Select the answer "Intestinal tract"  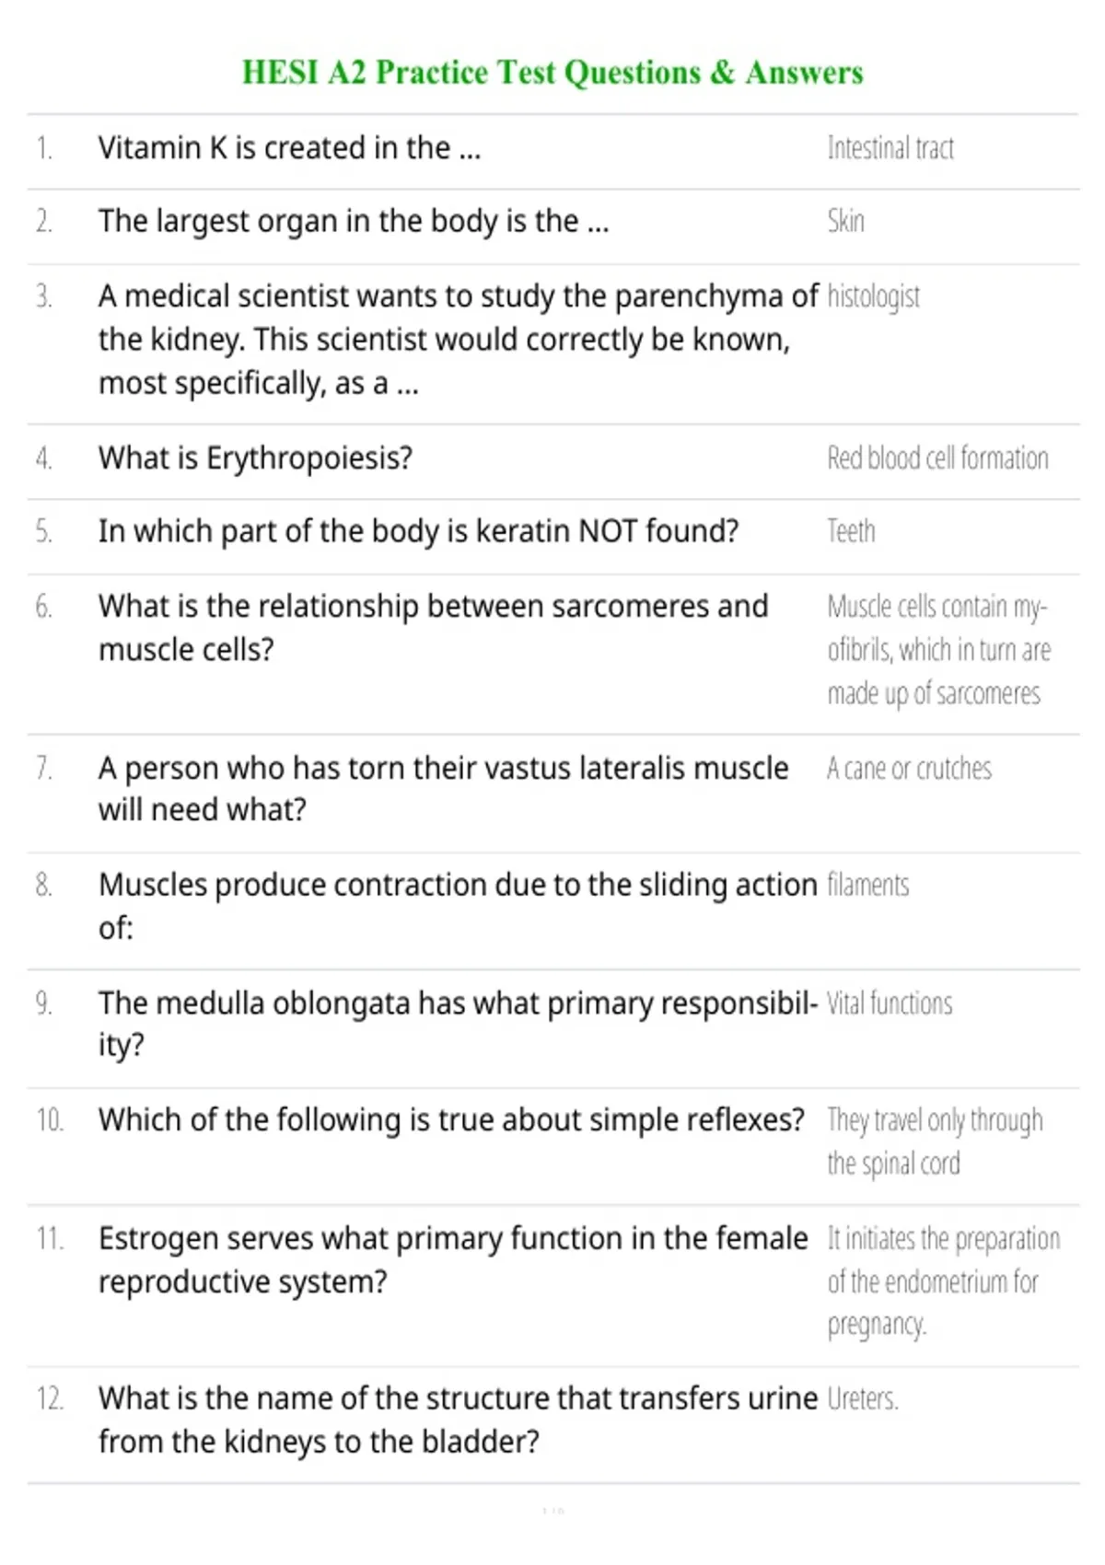point(890,148)
